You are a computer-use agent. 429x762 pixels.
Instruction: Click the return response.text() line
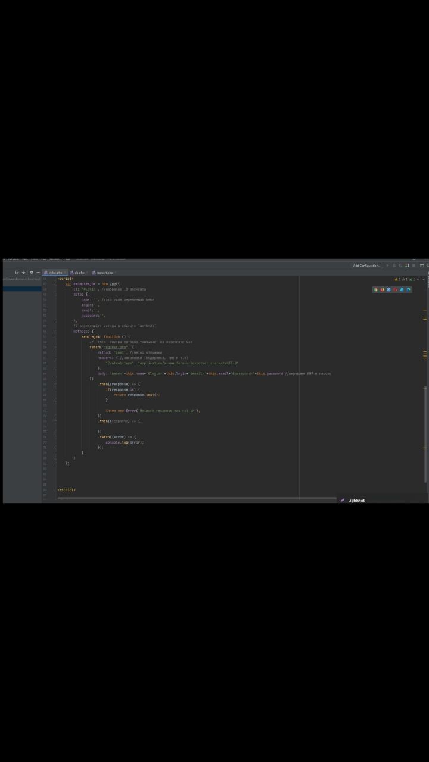[x=137, y=395]
